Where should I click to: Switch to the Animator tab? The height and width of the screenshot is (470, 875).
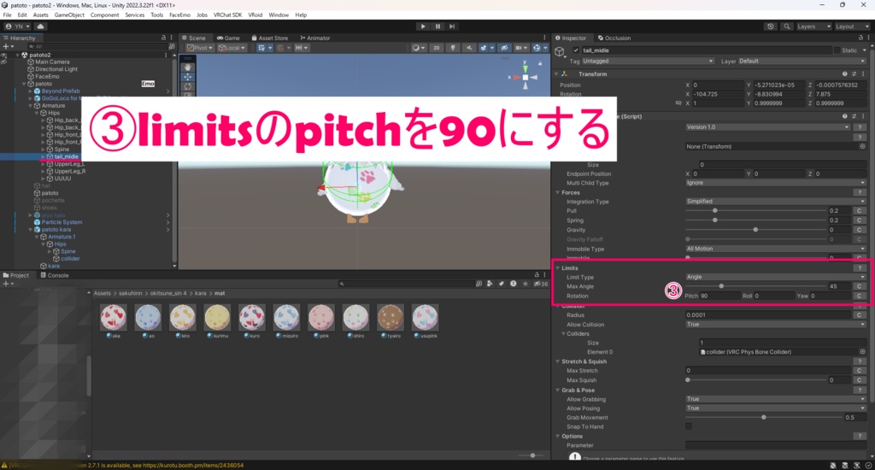tap(315, 38)
